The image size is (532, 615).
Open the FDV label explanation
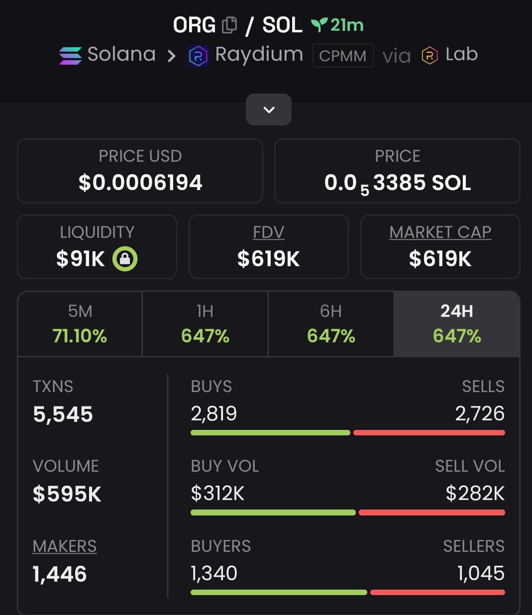pos(269,232)
